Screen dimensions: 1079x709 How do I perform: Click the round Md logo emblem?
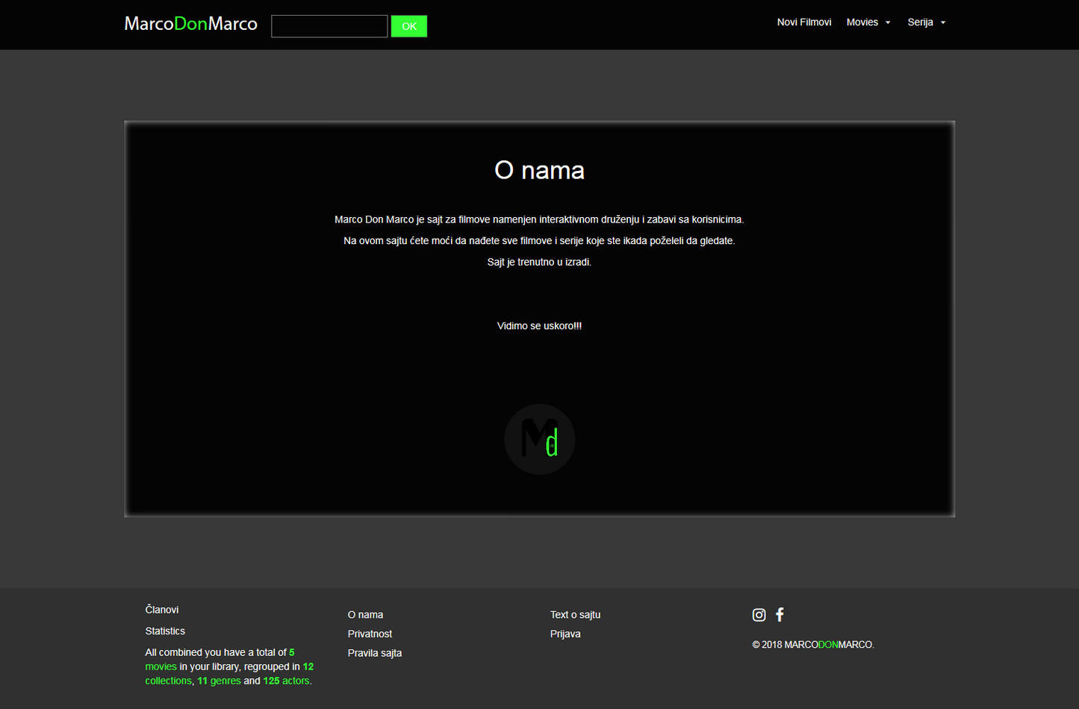click(539, 440)
